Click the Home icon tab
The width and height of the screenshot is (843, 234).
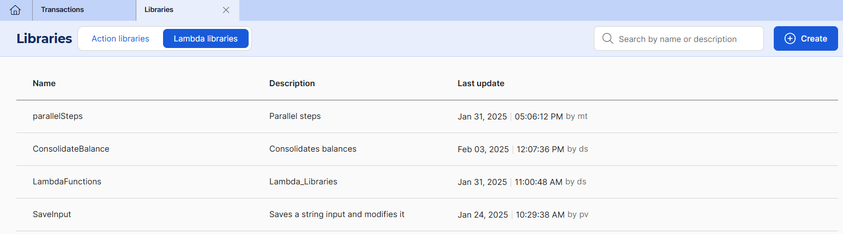click(16, 10)
